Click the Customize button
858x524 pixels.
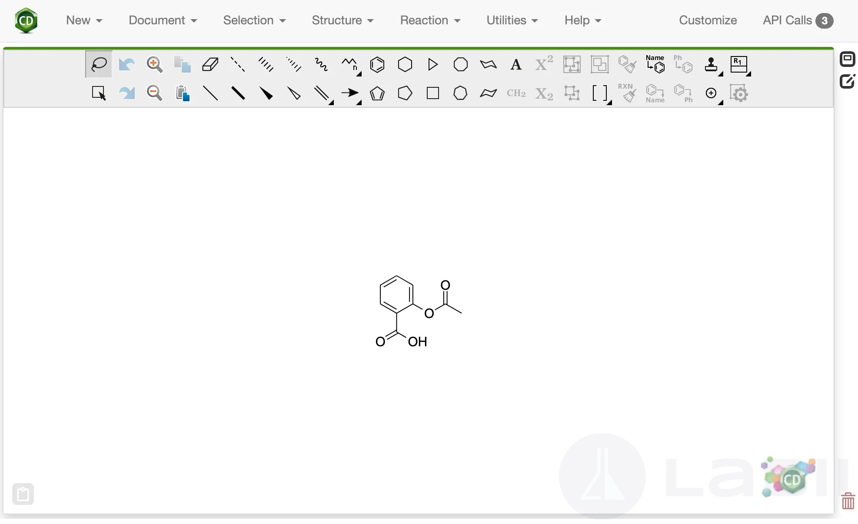tap(708, 20)
